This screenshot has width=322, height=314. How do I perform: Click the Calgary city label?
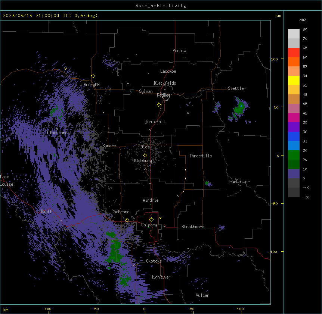pyautogui.click(x=149, y=225)
